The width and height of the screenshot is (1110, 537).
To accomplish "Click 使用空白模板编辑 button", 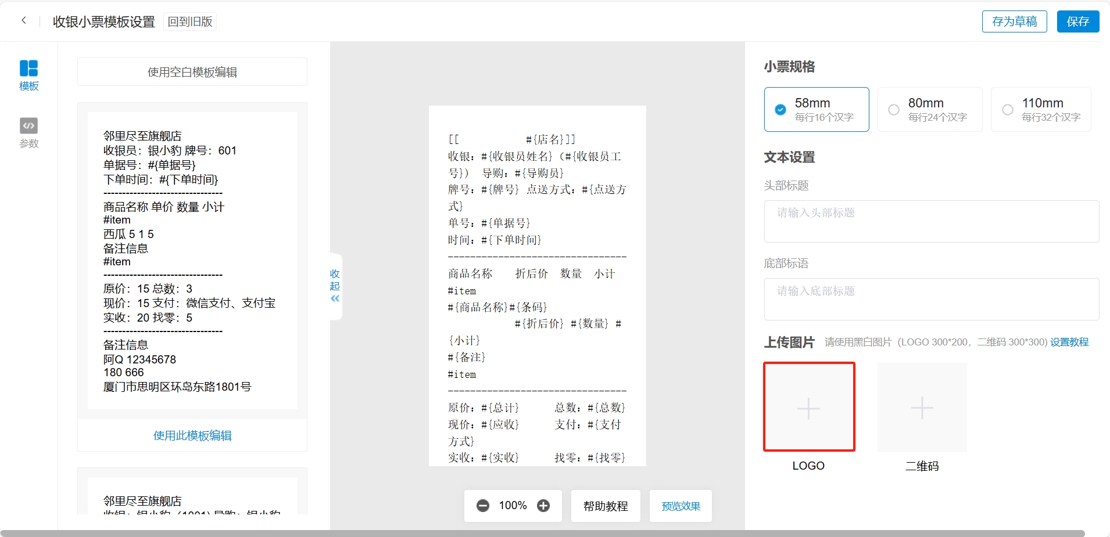I will click(x=192, y=72).
